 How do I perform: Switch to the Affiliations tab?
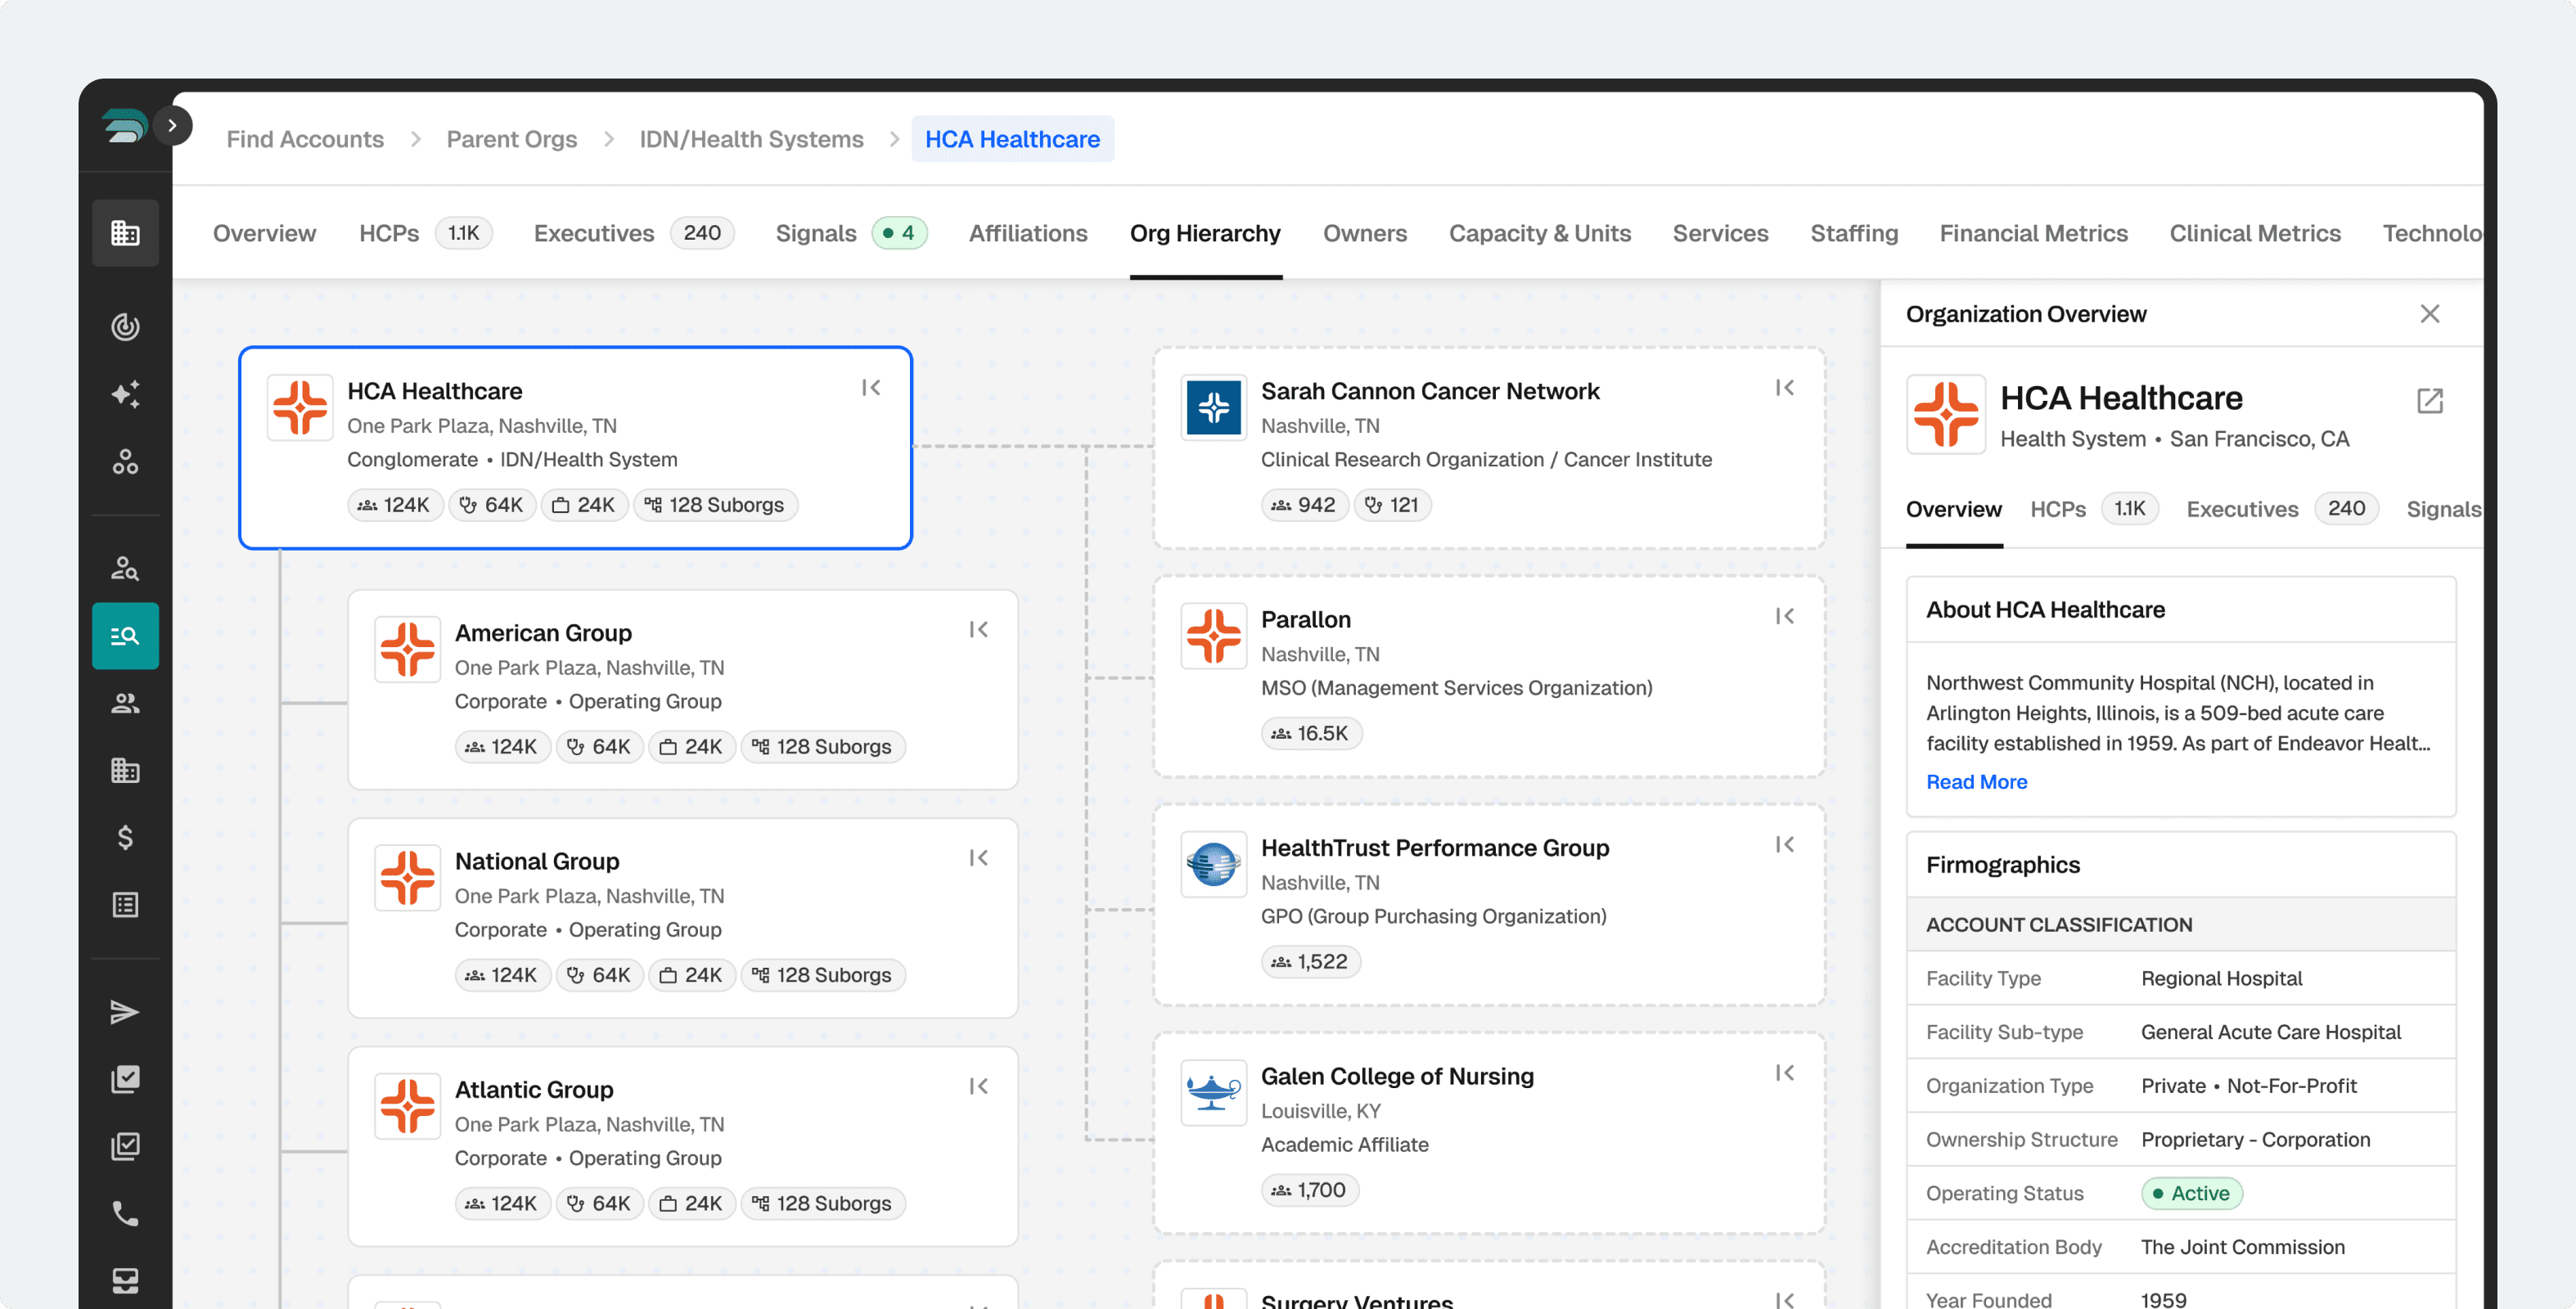click(1027, 233)
